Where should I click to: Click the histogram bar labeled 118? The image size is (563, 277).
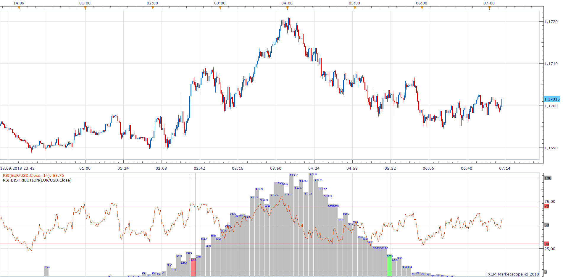pos(257,232)
